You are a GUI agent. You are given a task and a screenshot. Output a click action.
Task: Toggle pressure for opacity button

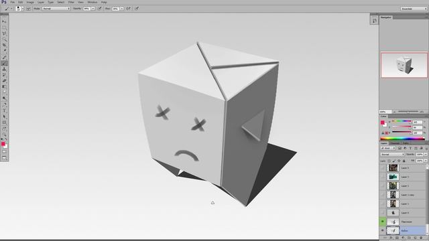click(100, 9)
